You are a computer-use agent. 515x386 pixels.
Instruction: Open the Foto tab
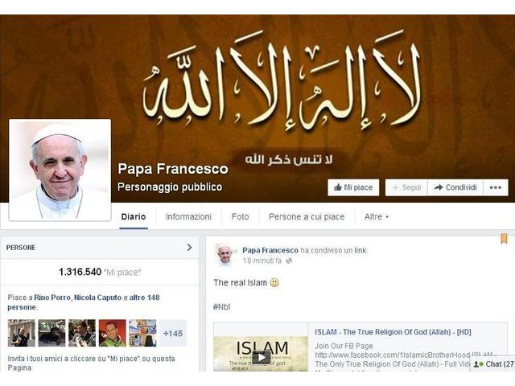tap(240, 216)
